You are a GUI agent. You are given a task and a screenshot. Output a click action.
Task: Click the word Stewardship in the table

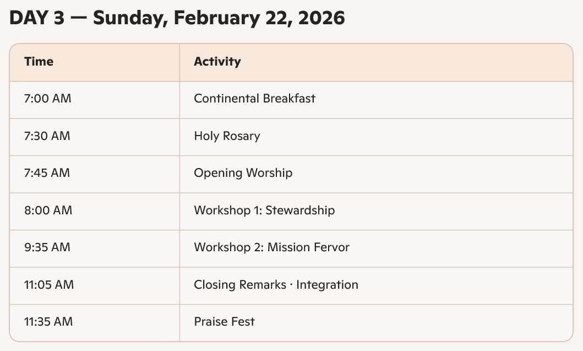(300, 210)
